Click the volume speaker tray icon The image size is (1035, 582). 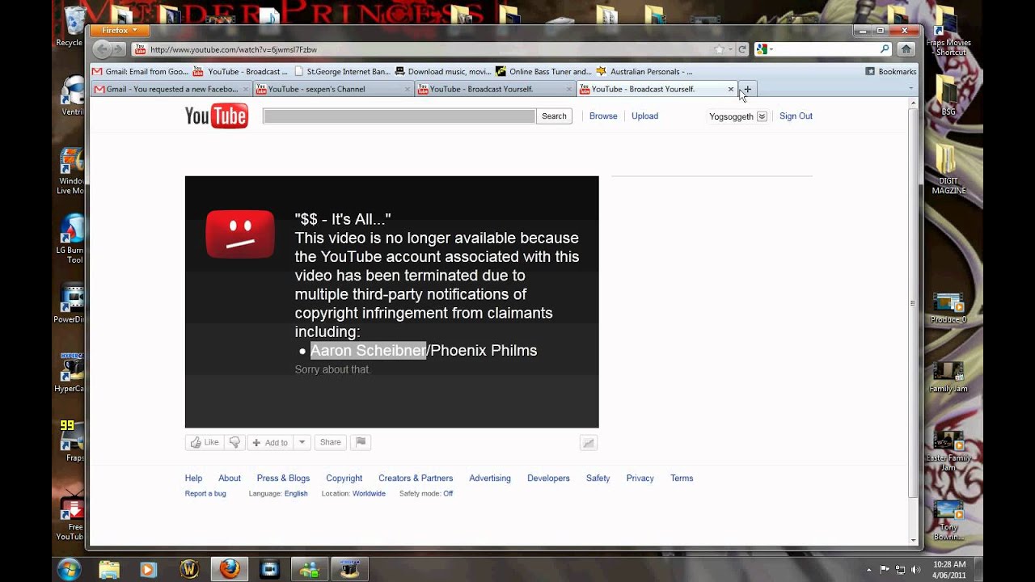click(915, 569)
